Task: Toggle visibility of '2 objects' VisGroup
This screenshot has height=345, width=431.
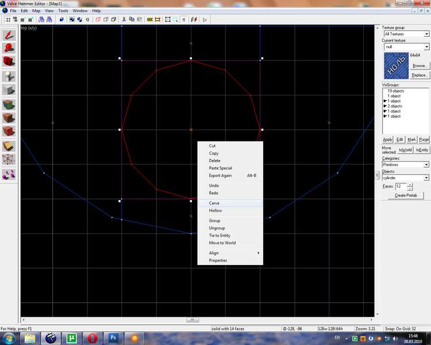Action: [x=385, y=106]
